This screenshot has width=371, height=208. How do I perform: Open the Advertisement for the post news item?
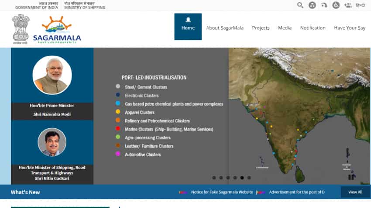[x=297, y=192]
